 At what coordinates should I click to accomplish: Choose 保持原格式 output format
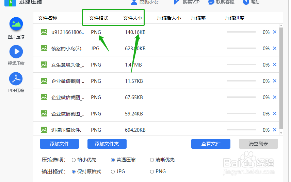74,171
